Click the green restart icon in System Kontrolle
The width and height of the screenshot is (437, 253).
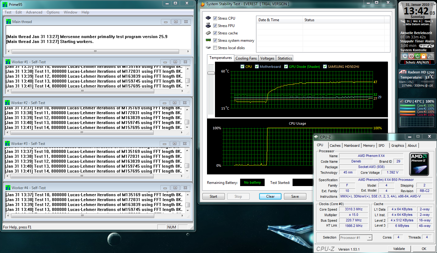coord(417,56)
